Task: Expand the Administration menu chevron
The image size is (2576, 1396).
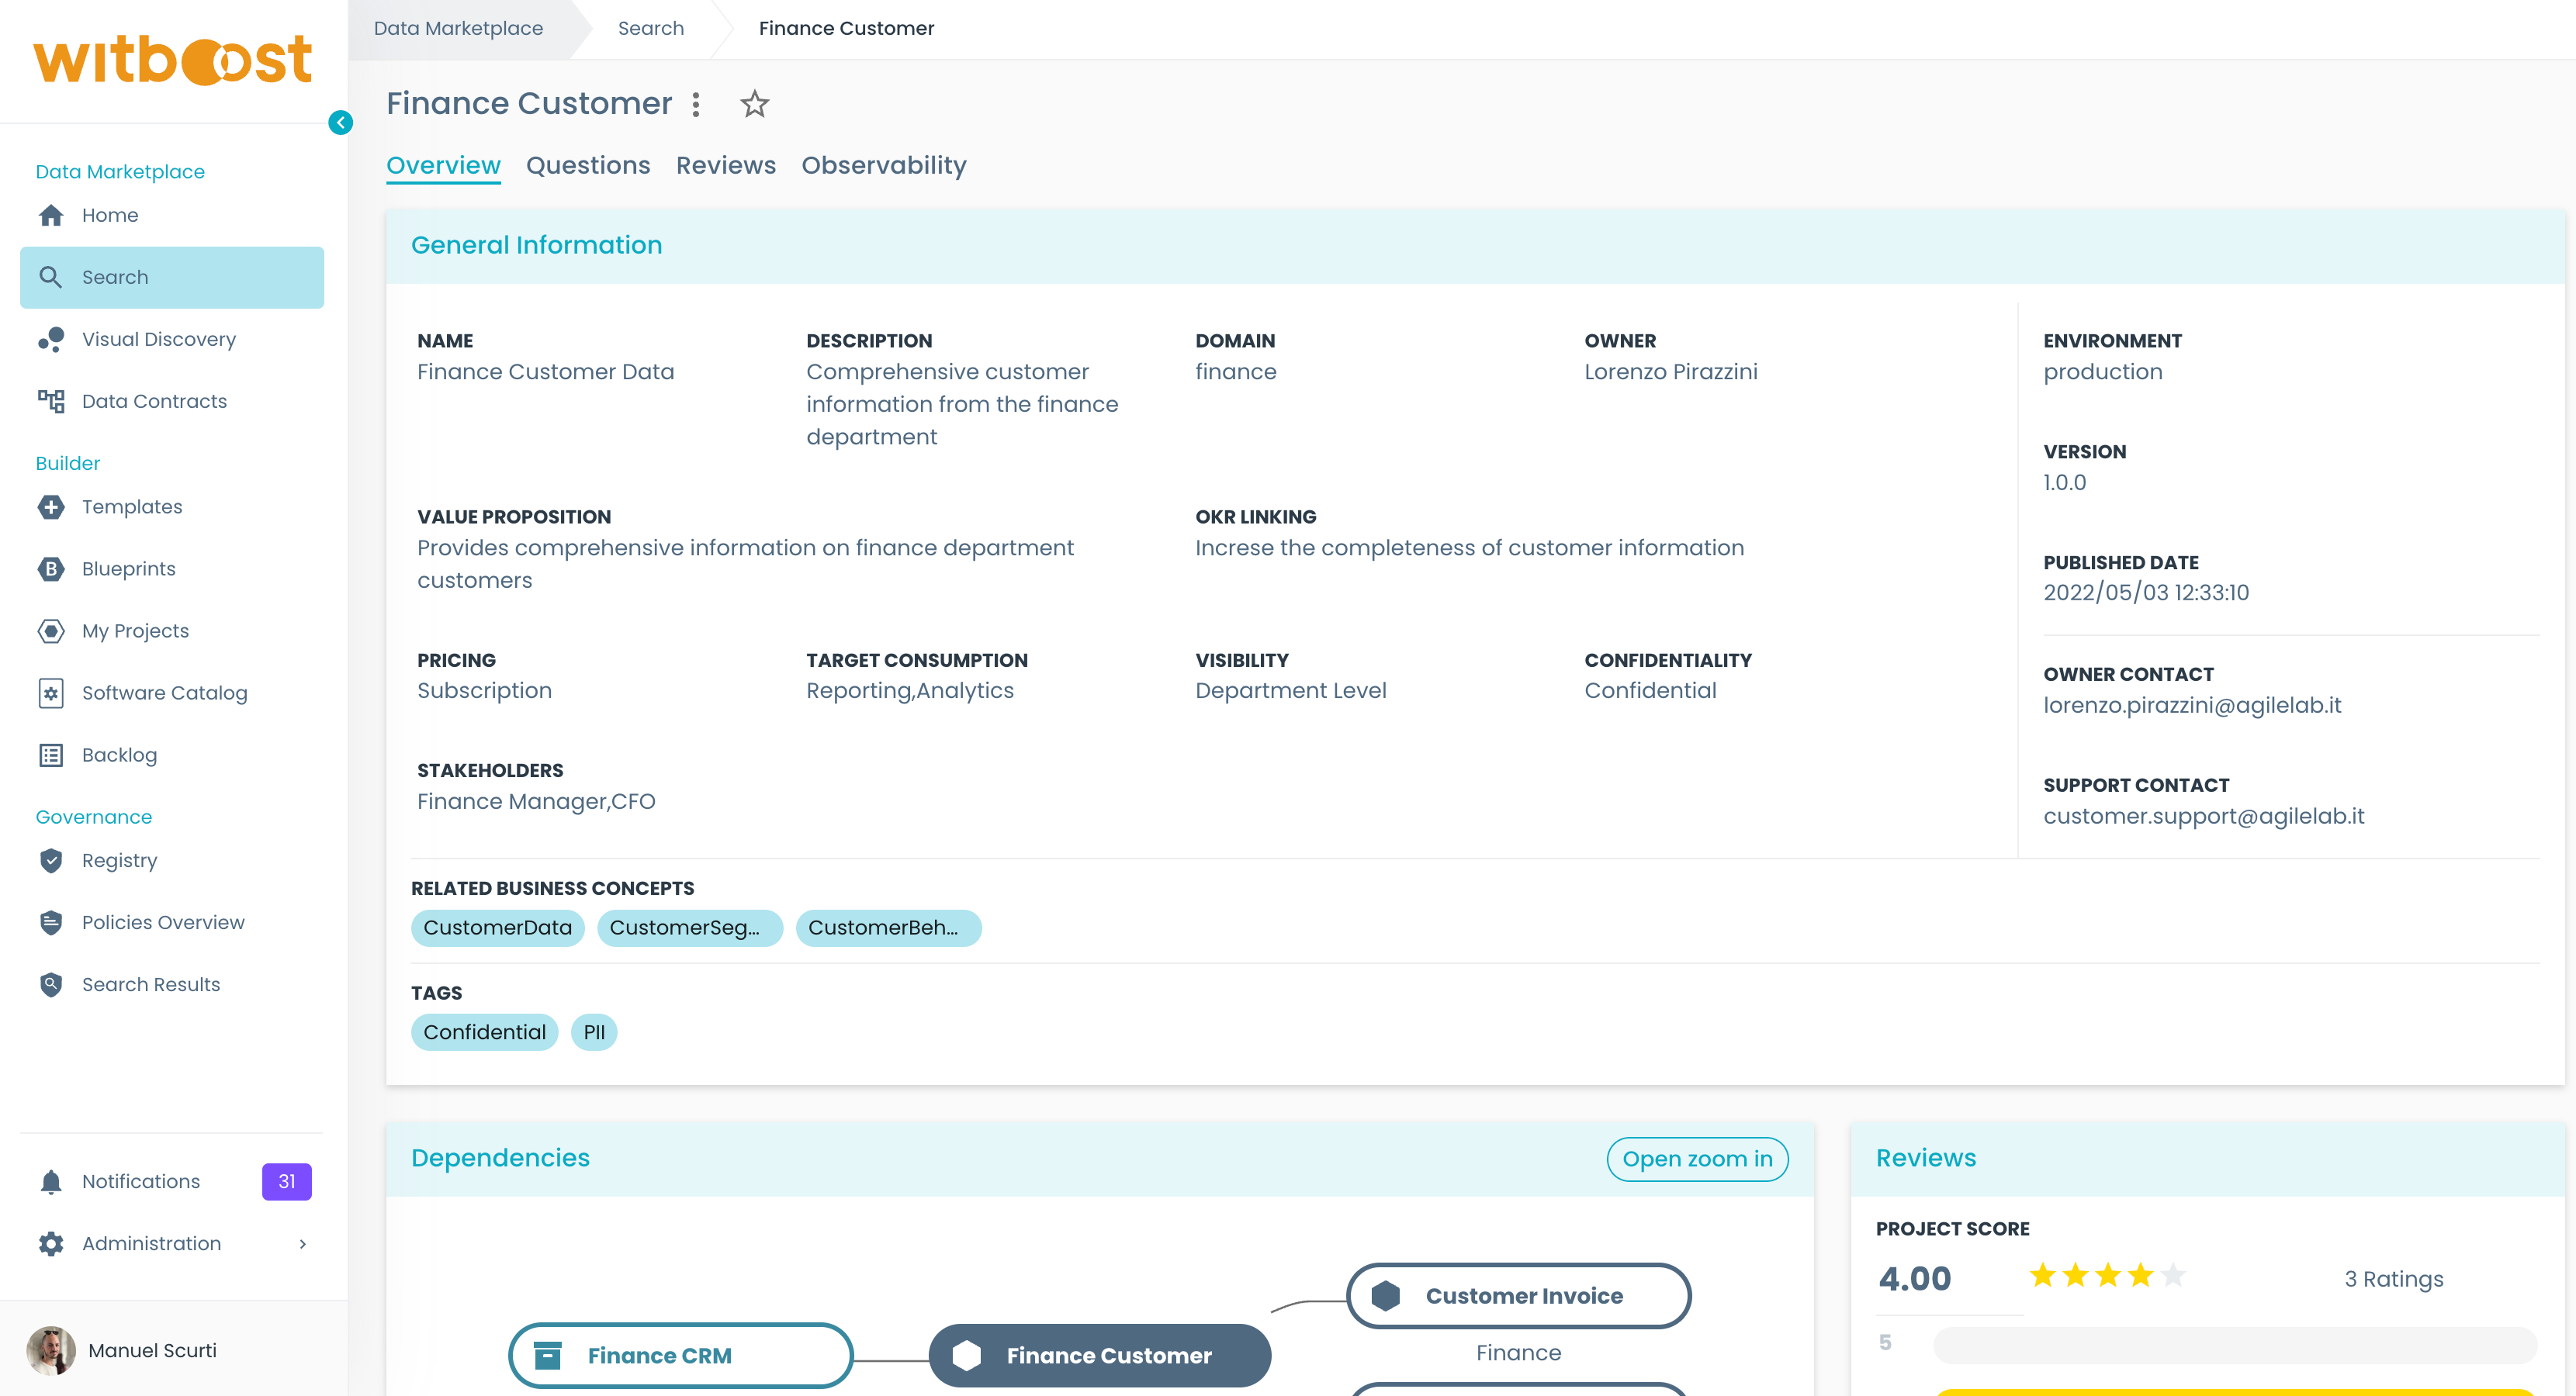Action: tap(302, 1244)
